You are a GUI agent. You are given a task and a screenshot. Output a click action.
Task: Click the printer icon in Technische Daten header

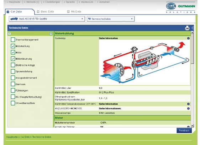(187, 28)
